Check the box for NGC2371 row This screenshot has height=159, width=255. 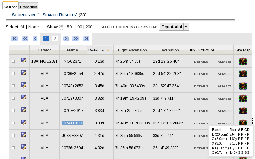point(13,61)
